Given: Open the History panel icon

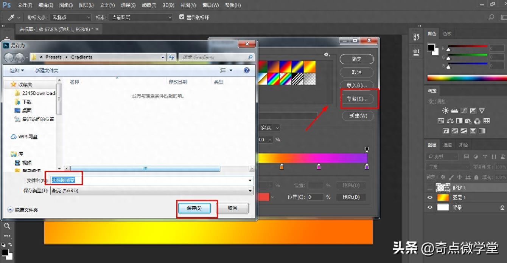Looking at the screenshot, I should (x=416, y=37).
